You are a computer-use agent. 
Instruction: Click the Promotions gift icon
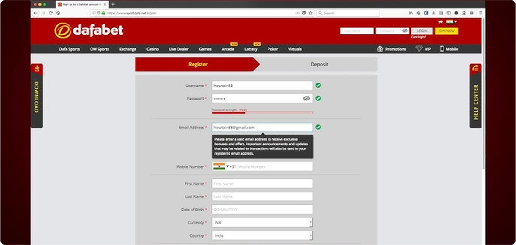point(380,49)
